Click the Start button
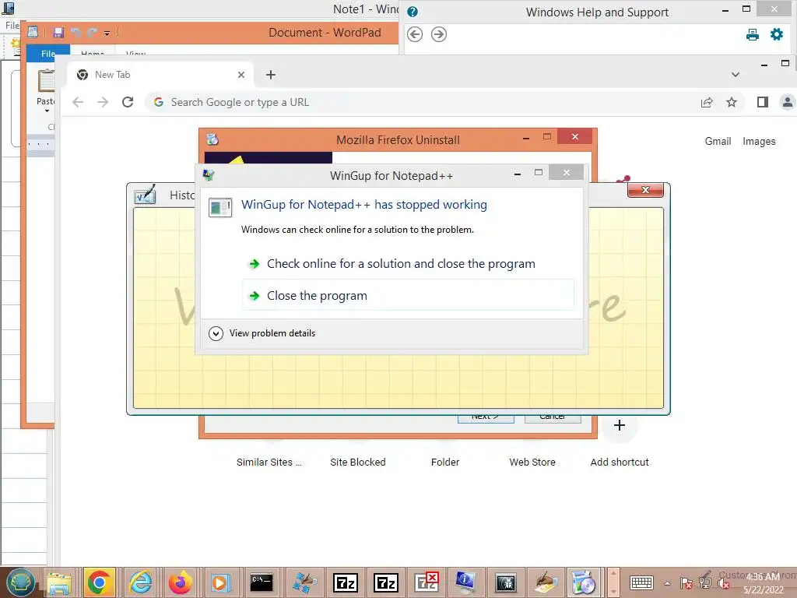 (20, 582)
